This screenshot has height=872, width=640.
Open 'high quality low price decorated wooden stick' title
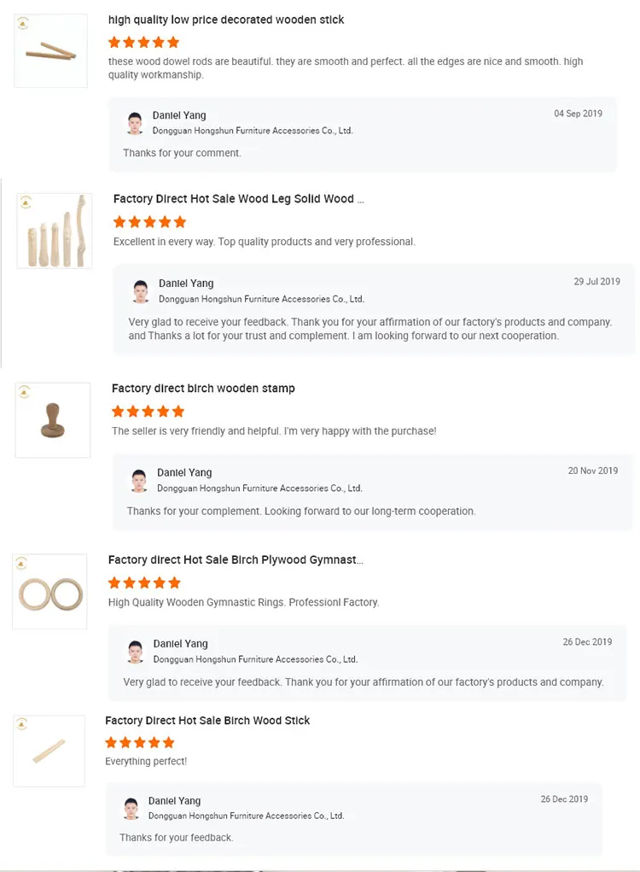pos(226,20)
